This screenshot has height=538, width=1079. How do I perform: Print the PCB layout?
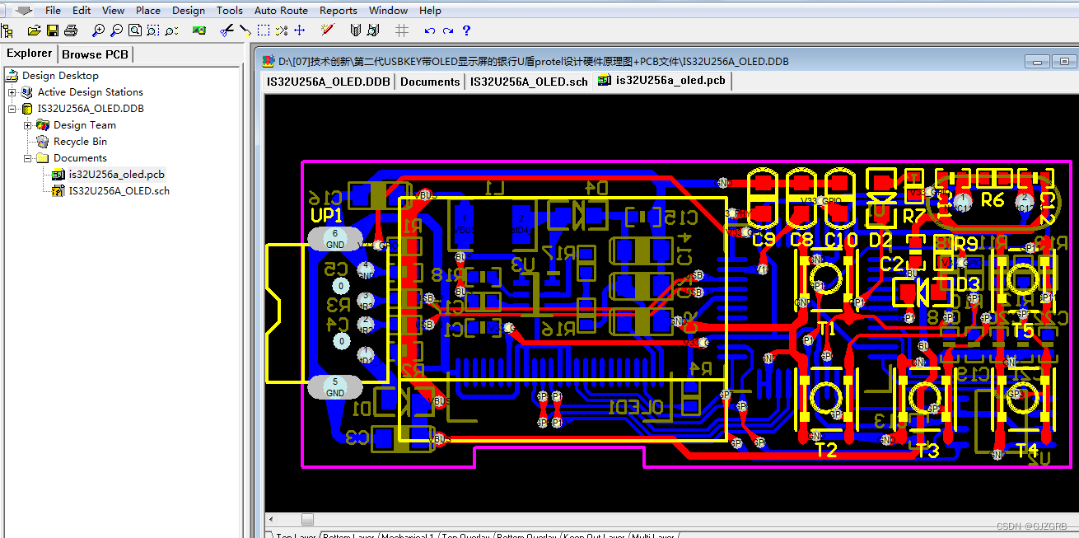coord(71,30)
